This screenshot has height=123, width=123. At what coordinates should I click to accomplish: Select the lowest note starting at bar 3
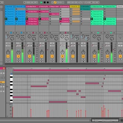[x=58, y=102]
